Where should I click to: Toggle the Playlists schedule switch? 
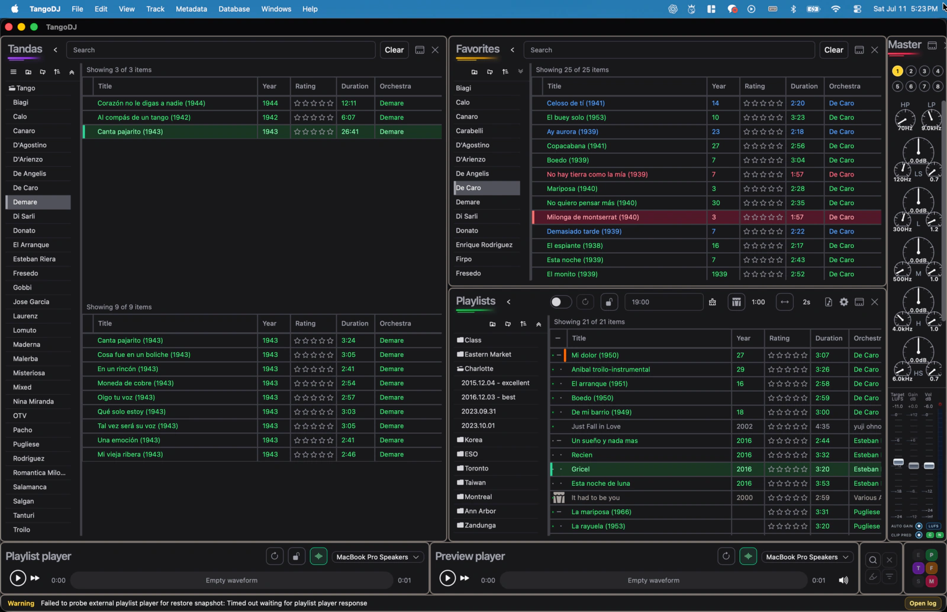click(560, 302)
